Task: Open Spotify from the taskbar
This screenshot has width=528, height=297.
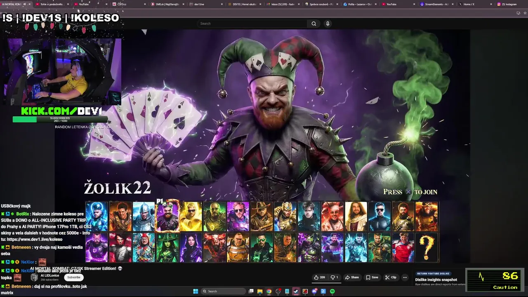Action: coord(332,291)
